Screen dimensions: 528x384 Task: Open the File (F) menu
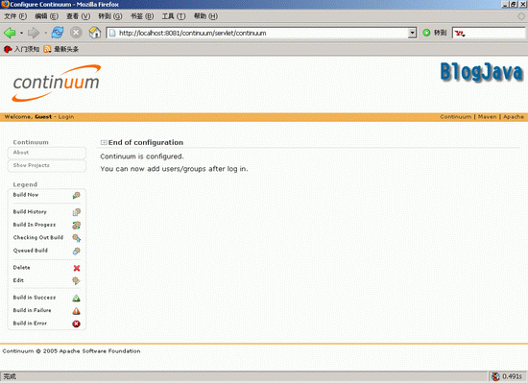click(x=15, y=16)
